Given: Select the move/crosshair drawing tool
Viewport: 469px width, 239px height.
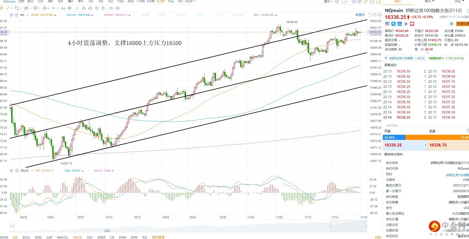Looking at the screenshot, I should point(2,8).
